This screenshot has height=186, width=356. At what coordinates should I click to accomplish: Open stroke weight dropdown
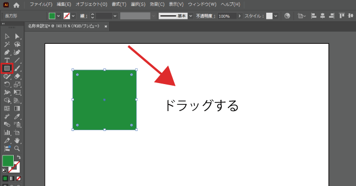coord(115,16)
